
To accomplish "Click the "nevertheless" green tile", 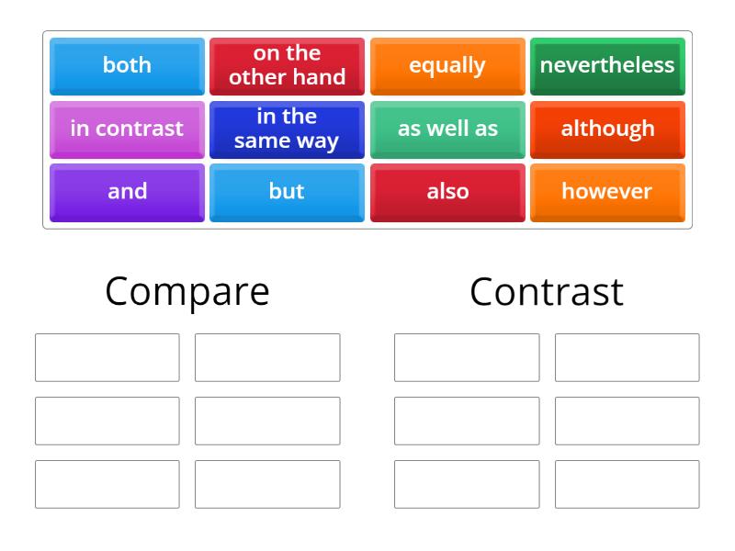I will click(607, 65).
